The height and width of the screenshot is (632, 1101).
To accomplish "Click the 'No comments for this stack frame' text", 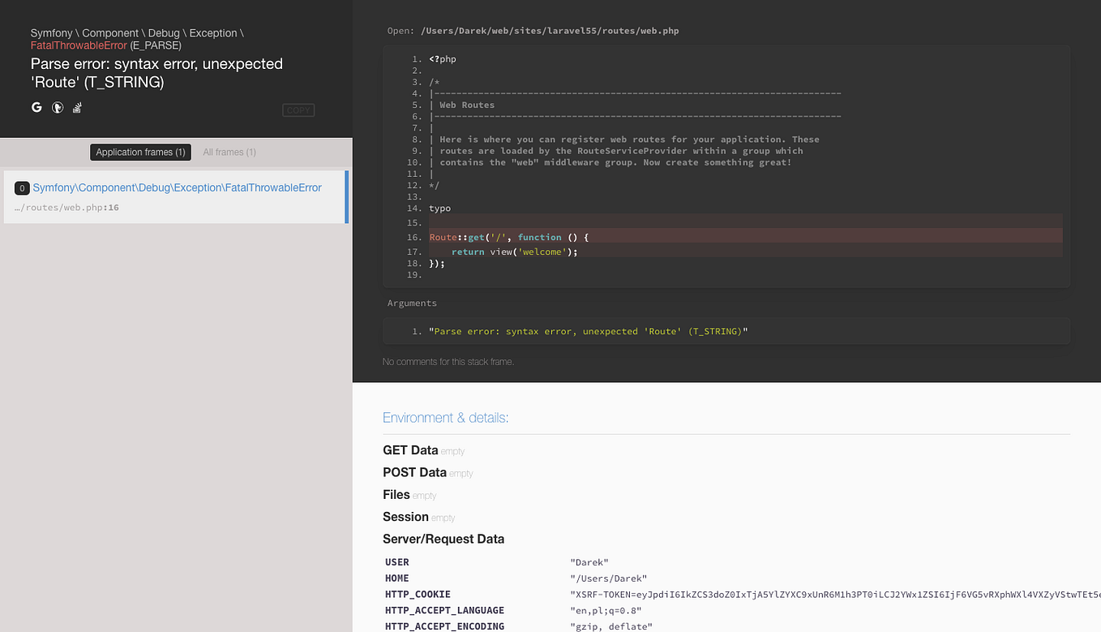I will 448,362.
